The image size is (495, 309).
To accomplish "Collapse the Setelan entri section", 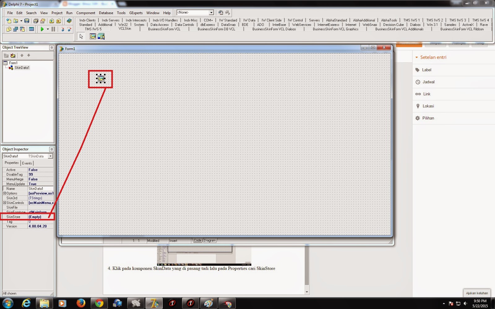I will 417,57.
